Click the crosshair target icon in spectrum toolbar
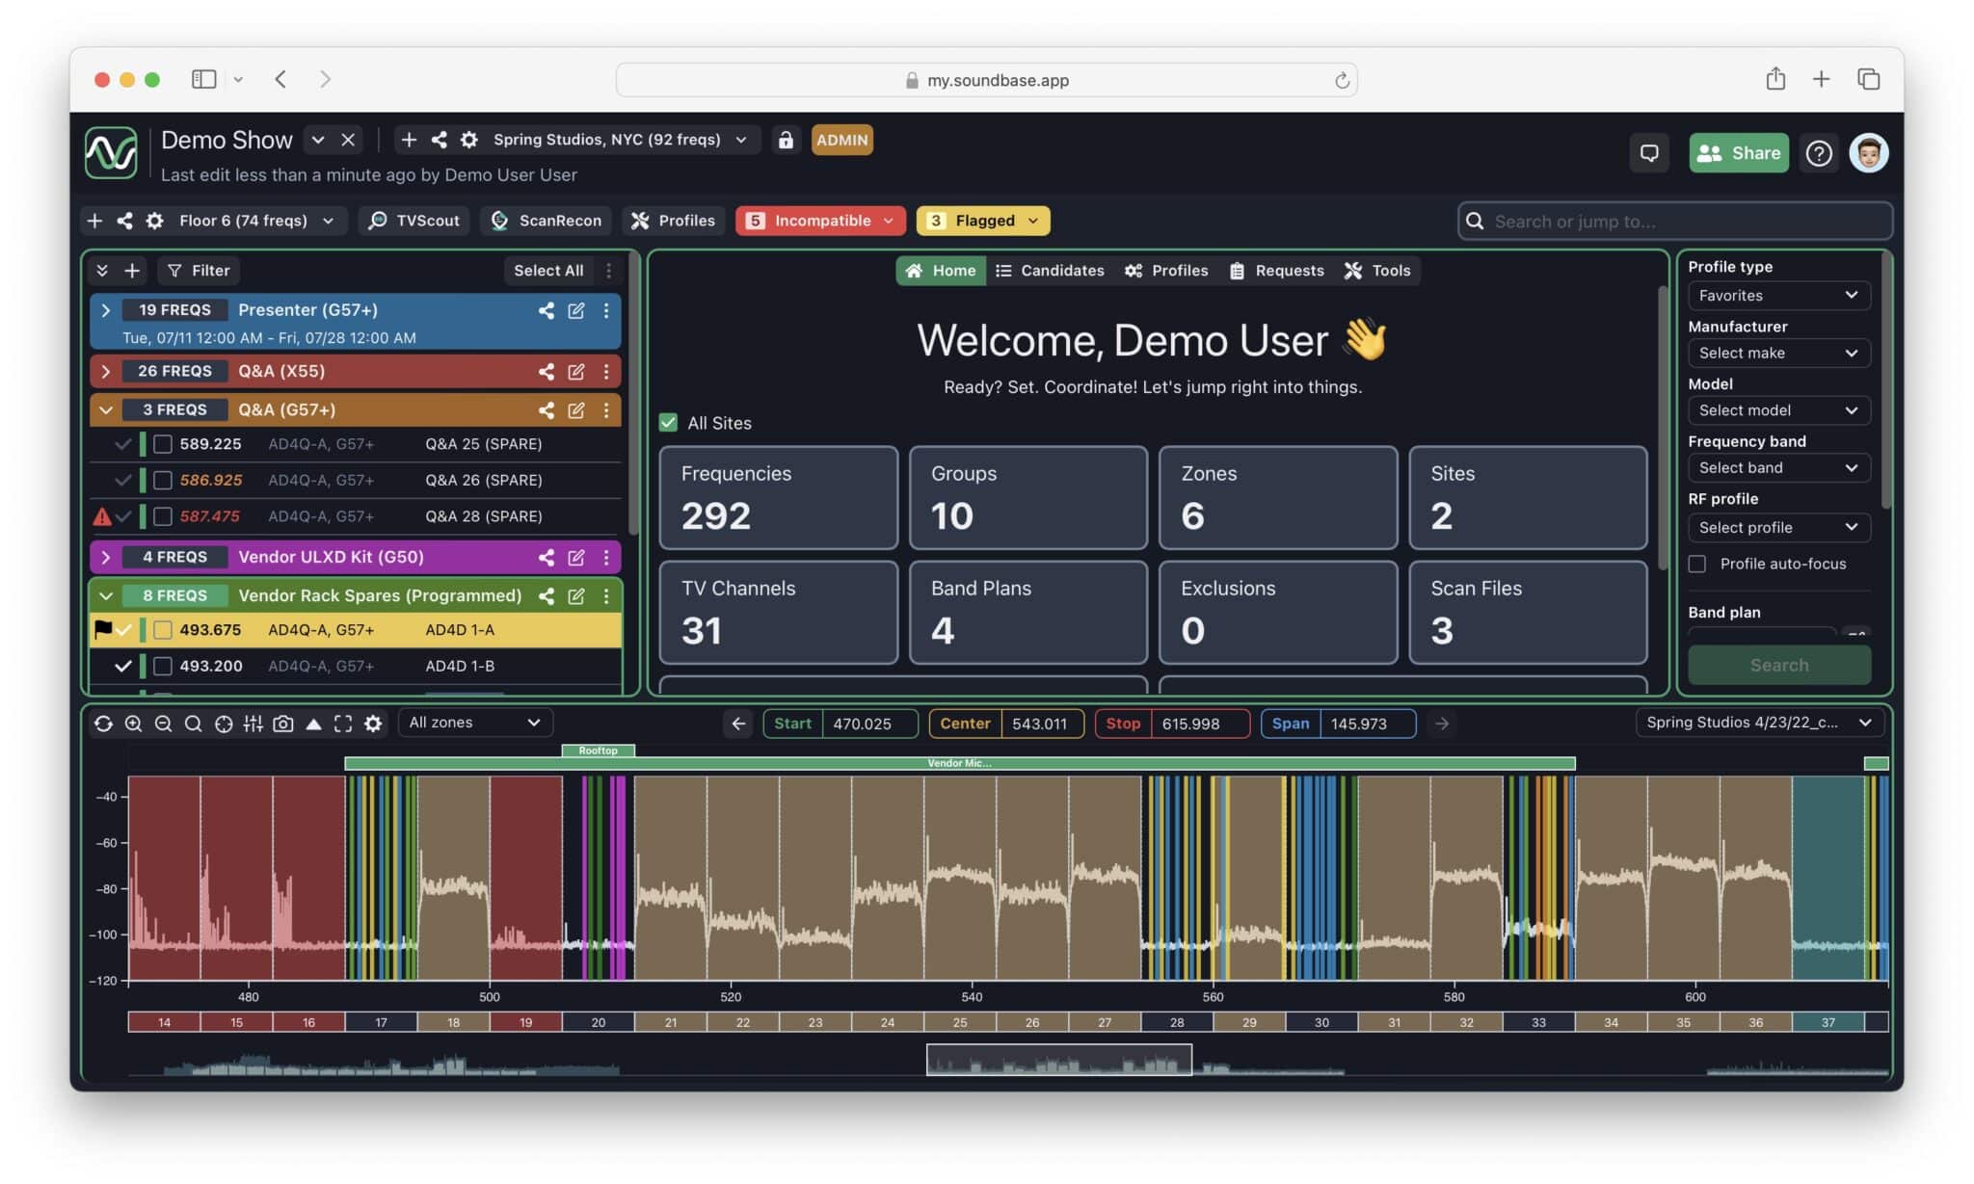 click(223, 724)
